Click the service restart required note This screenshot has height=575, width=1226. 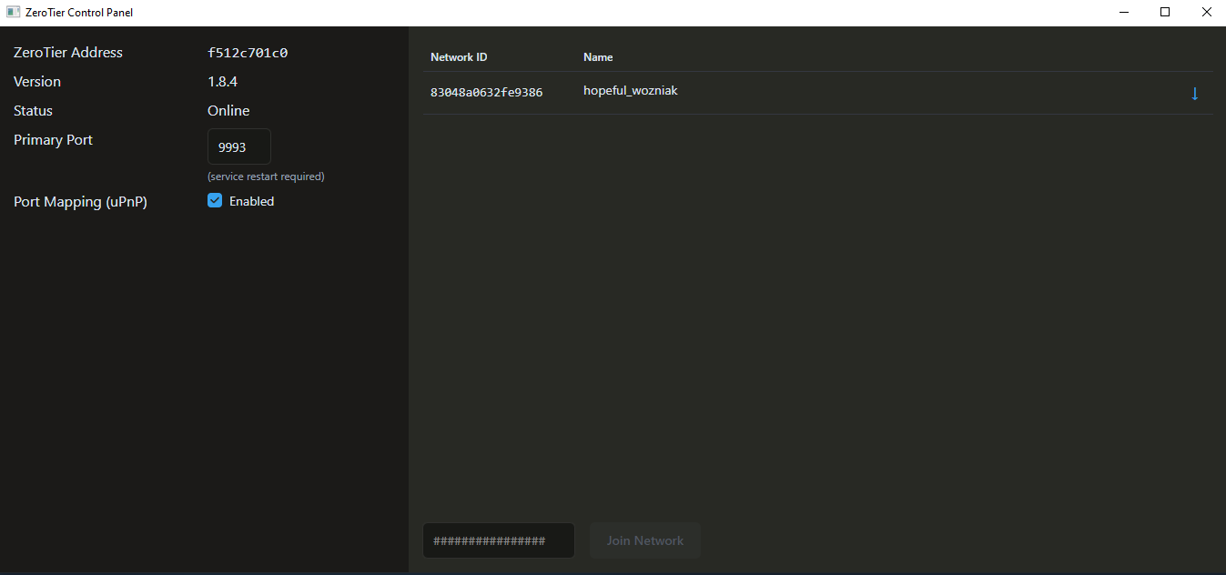click(266, 177)
